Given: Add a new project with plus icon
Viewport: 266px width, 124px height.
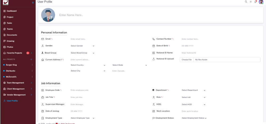Looking at the screenshot, I should coord(31,59).
